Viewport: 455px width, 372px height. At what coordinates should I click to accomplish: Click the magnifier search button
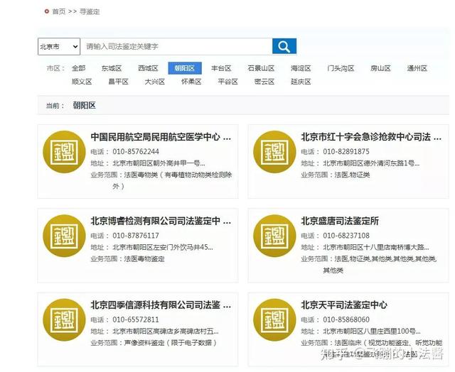tap(284, 46)
